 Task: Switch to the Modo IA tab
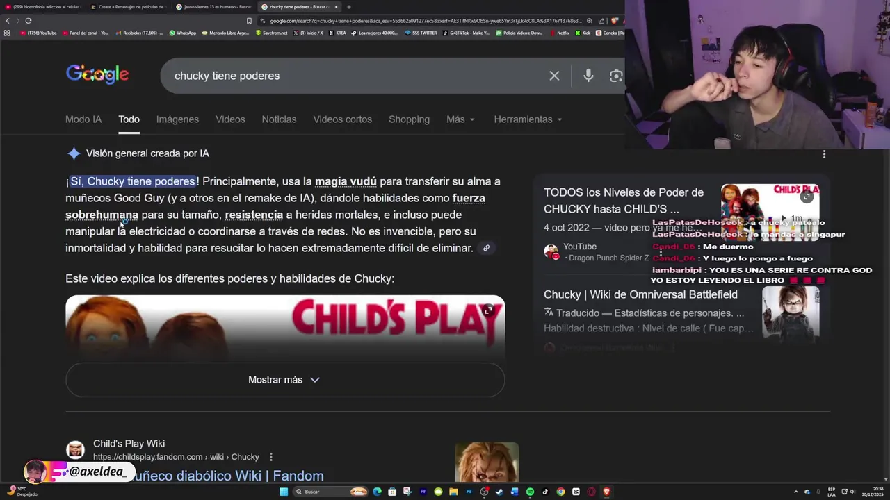click(x=83, y=119)
